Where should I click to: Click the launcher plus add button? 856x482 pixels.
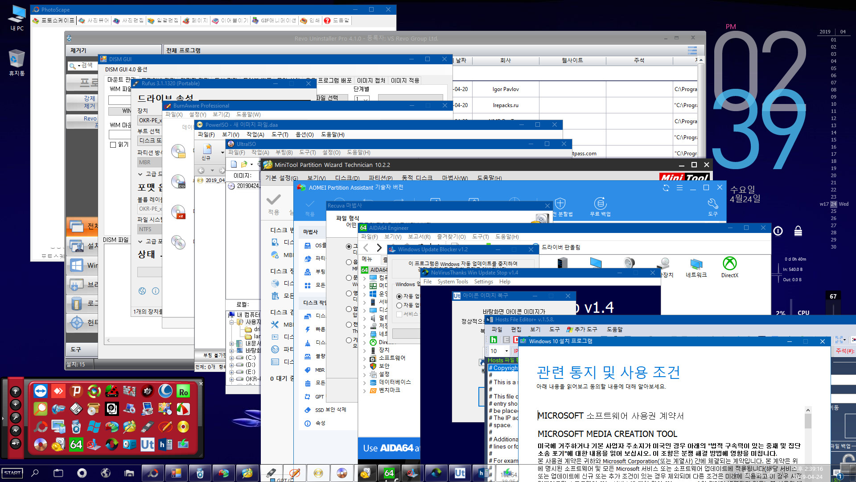tap(16, 404)
